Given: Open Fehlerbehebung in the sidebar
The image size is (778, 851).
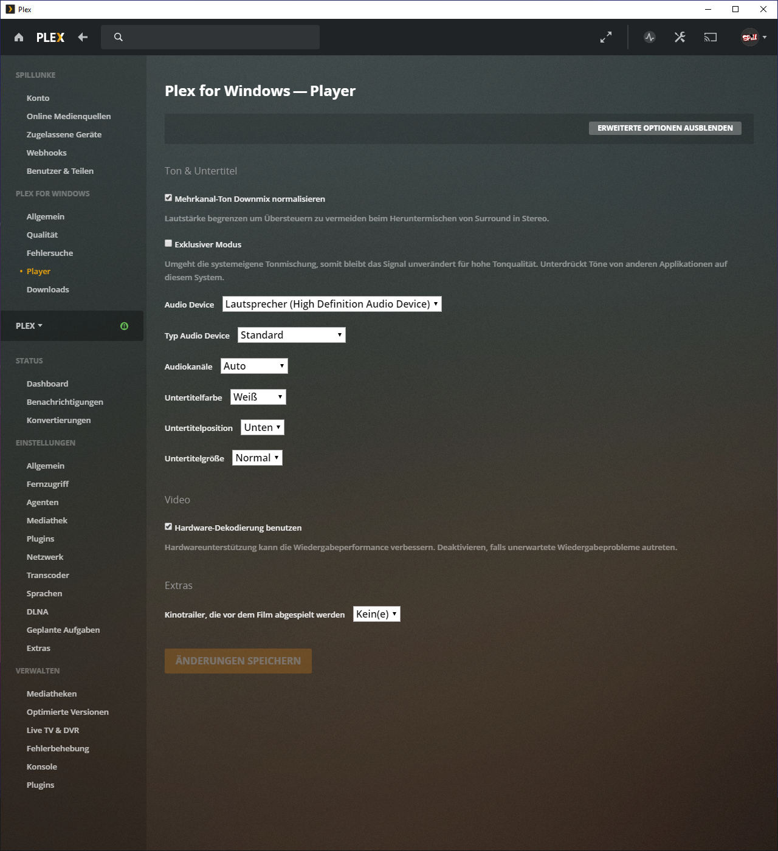Looking at the screenshot, I should click(58, 748).
